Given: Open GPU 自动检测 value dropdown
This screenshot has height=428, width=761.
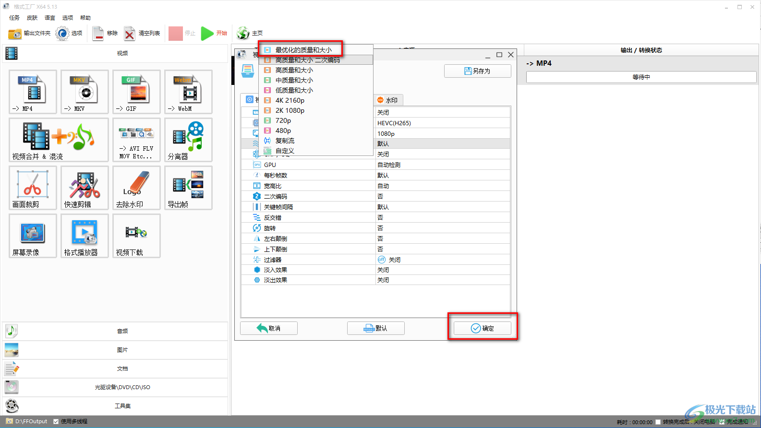Looking at the screenshot, I should (442, 165).
